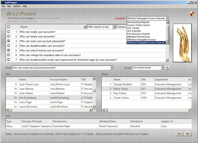This screenshot has height=143, width=198.
Task: Expand the Scope dropdown arrow
Action: tap(162, 68)
